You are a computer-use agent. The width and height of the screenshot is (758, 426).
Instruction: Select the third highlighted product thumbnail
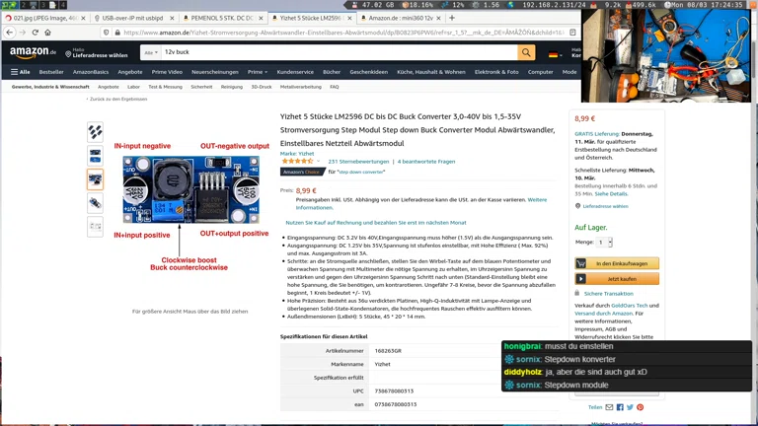point(95,179)
